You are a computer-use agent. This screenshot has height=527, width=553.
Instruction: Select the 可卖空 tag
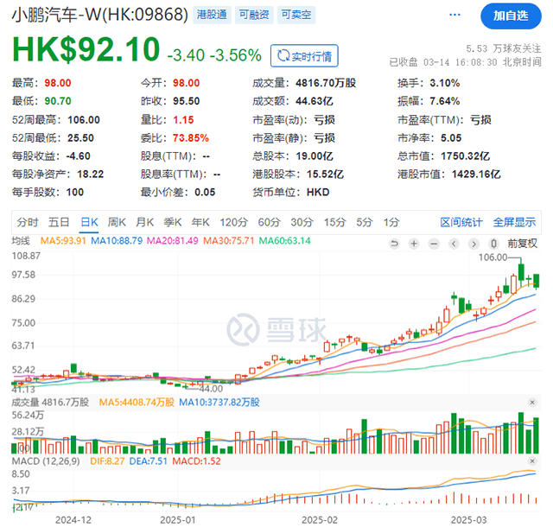(x=296, y=15)
